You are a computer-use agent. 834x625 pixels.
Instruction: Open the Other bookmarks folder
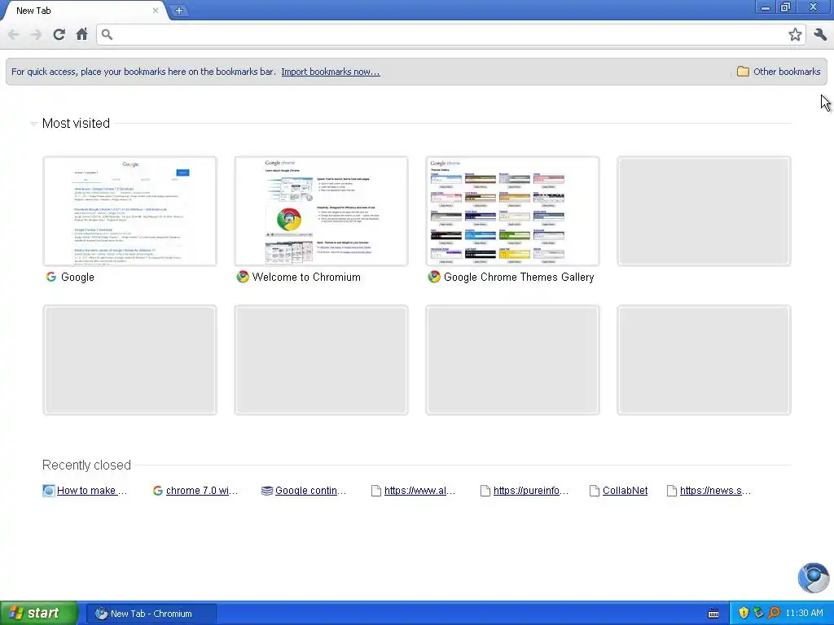point(779,72)
